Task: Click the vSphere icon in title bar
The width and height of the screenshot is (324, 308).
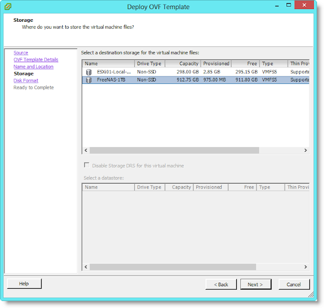Action: [x=8, y=7]
